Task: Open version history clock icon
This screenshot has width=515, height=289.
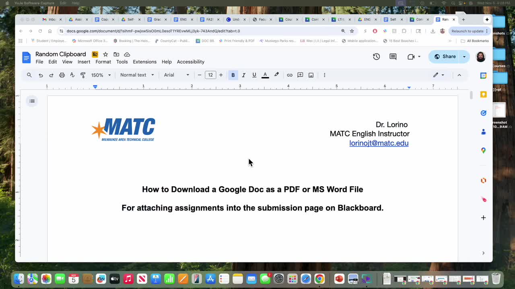Action: pos(377,57)
